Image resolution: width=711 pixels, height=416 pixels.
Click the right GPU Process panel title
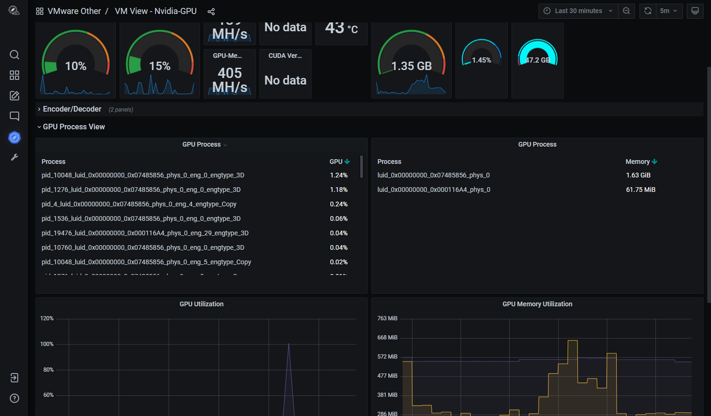click(x=537, y=144)
